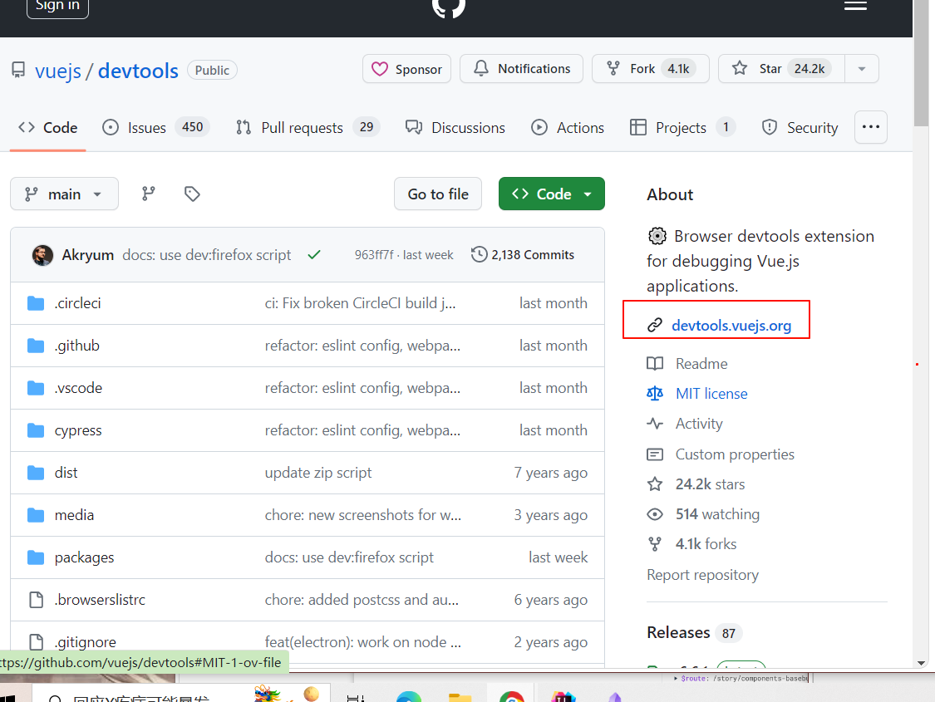Open the Discussions tab
Screen dimensions: 935x702
[x=455, y=128]
